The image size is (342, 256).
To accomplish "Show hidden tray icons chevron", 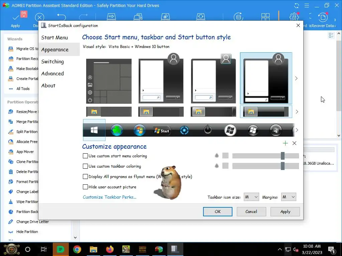I will (x=280, y=249).
